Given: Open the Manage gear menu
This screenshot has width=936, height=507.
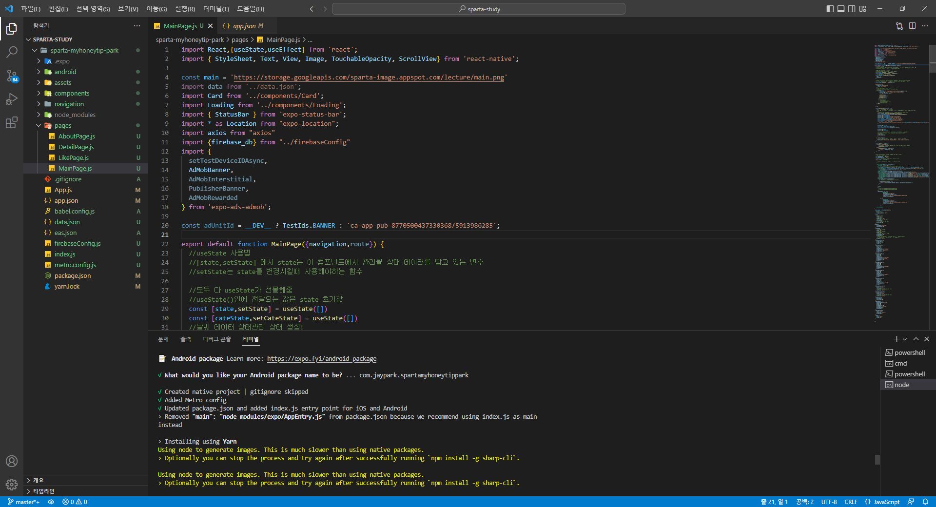Looking at the screenshot, I should click(x=12, y=485).
